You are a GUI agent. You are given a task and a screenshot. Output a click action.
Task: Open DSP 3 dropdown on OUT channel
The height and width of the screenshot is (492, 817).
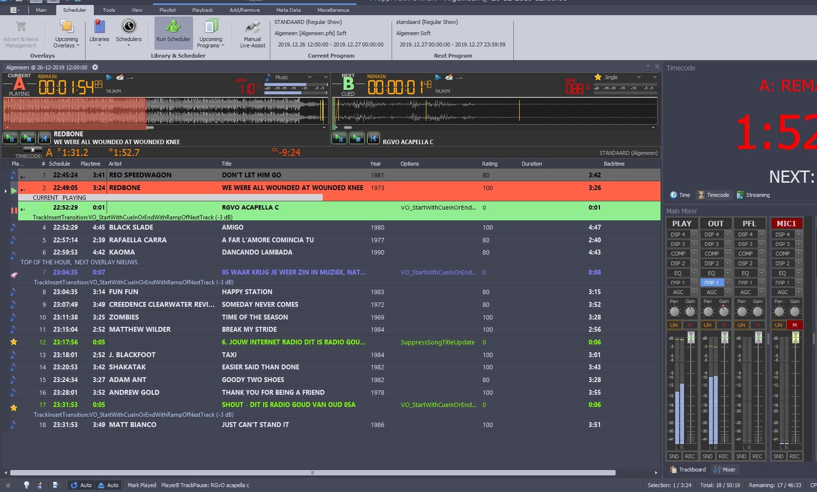click(x=728, y=244)
